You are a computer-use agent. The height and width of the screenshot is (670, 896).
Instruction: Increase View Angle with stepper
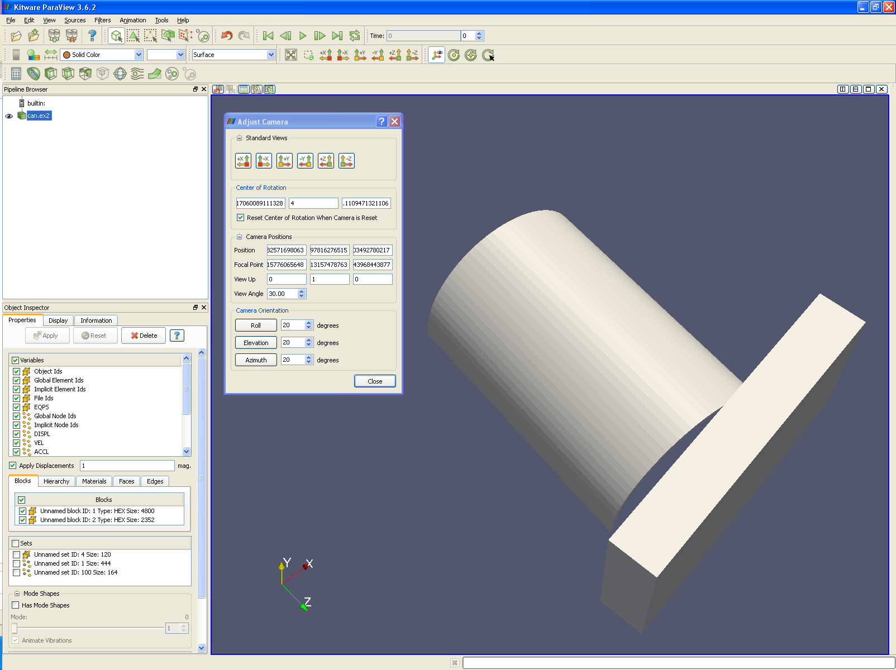[302, 291]
